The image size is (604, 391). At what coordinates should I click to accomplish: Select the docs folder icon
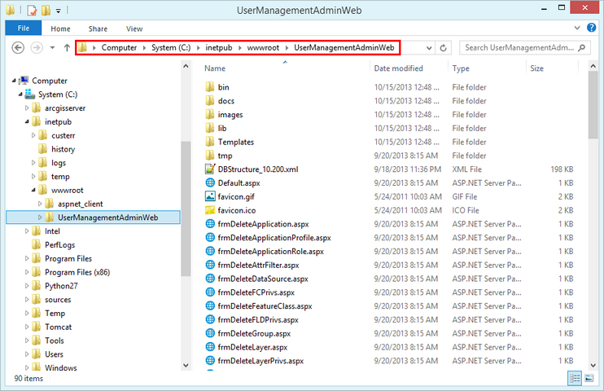[x=210, y=101]
